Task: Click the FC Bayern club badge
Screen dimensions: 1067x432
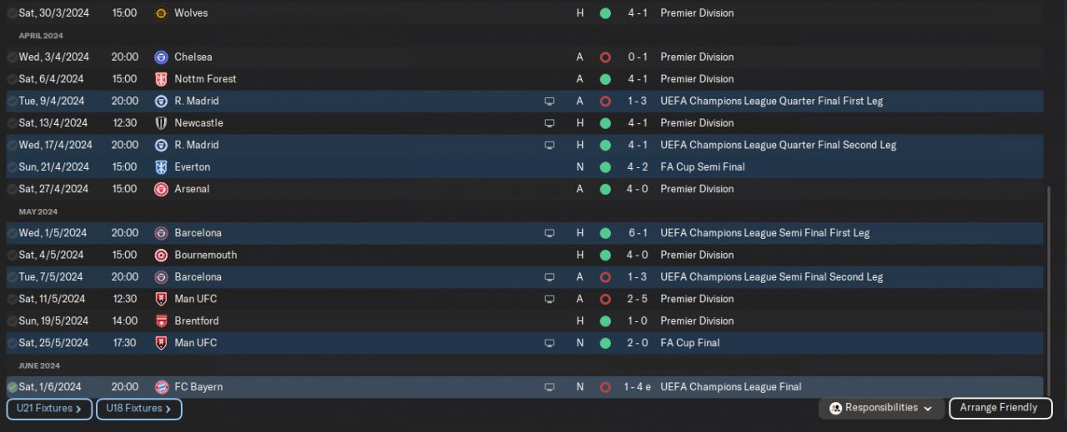Action: (x=162, y=387)
